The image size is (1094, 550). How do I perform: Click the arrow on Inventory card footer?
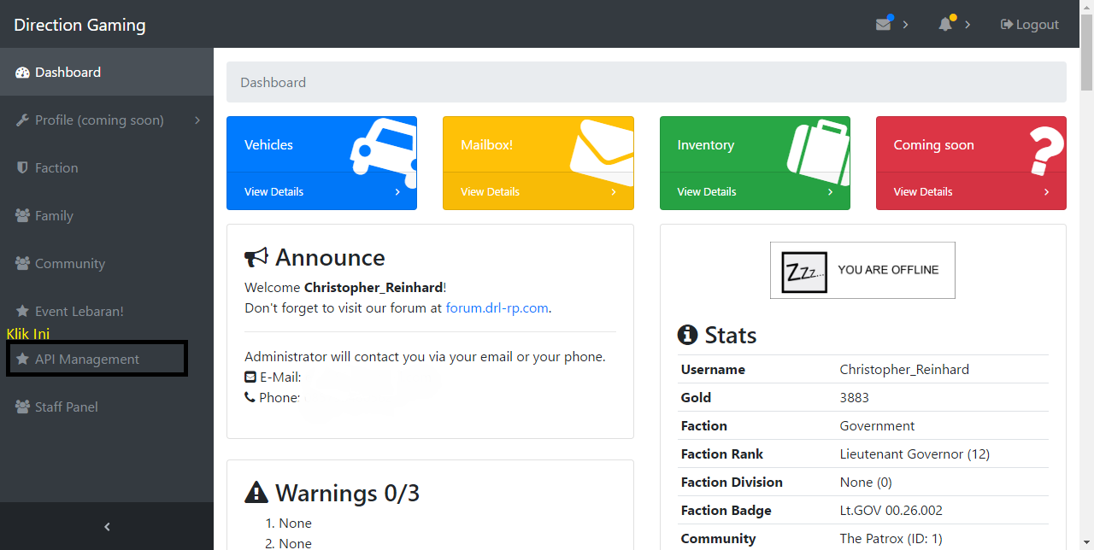pyautogui.click(x=830, y=192)
